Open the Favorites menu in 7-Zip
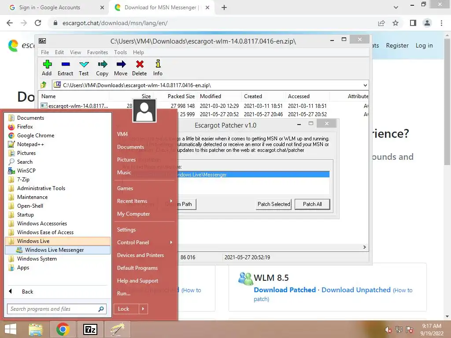The height and width of the screenshot is (338, 451). point(97,52)
